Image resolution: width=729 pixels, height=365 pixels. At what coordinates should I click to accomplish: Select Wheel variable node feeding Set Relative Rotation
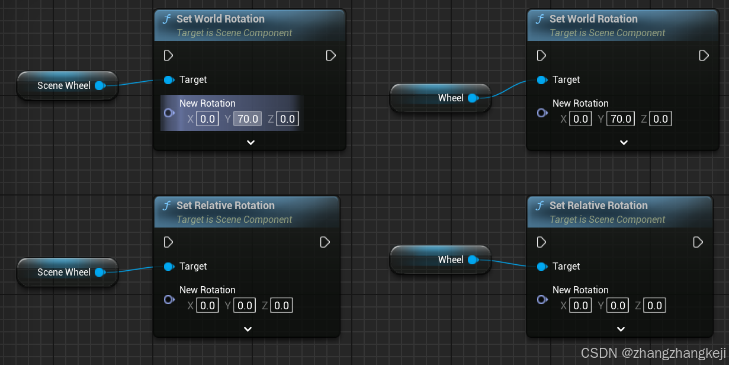441,260
